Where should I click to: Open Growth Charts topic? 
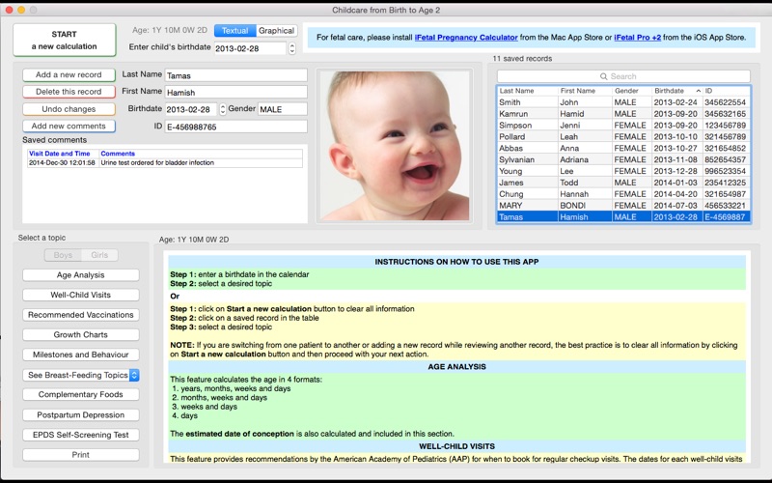click(81, 334)
